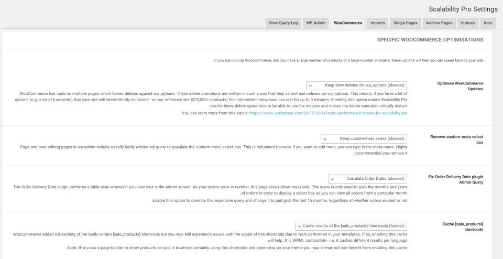The image size is (503, 259).
Task: Switch to the WP Admin tab
Action: coord(316,23)
